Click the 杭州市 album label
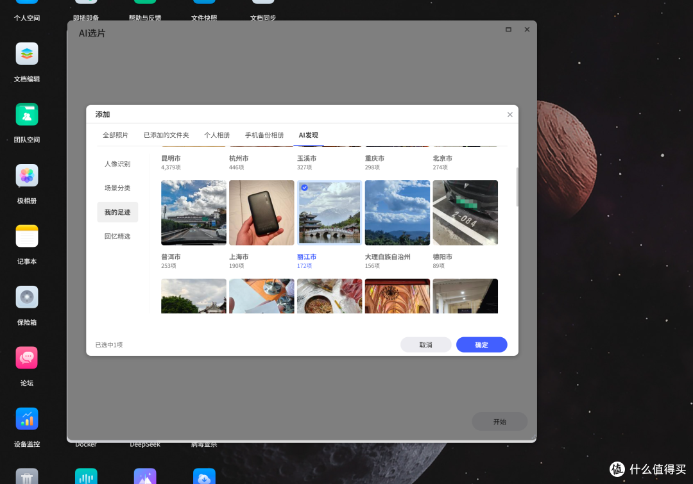The height and width of the screenshot is (484, 693). [239, 158]
